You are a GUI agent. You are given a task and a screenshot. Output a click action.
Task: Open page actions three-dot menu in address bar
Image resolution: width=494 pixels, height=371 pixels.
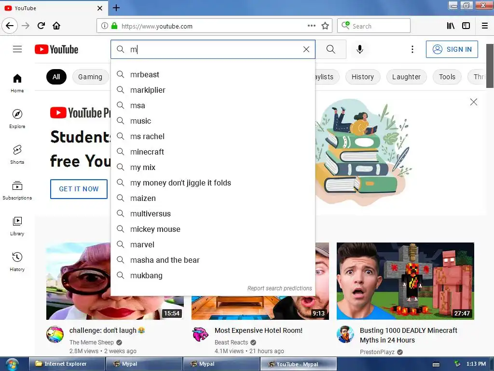click(312, 26)
